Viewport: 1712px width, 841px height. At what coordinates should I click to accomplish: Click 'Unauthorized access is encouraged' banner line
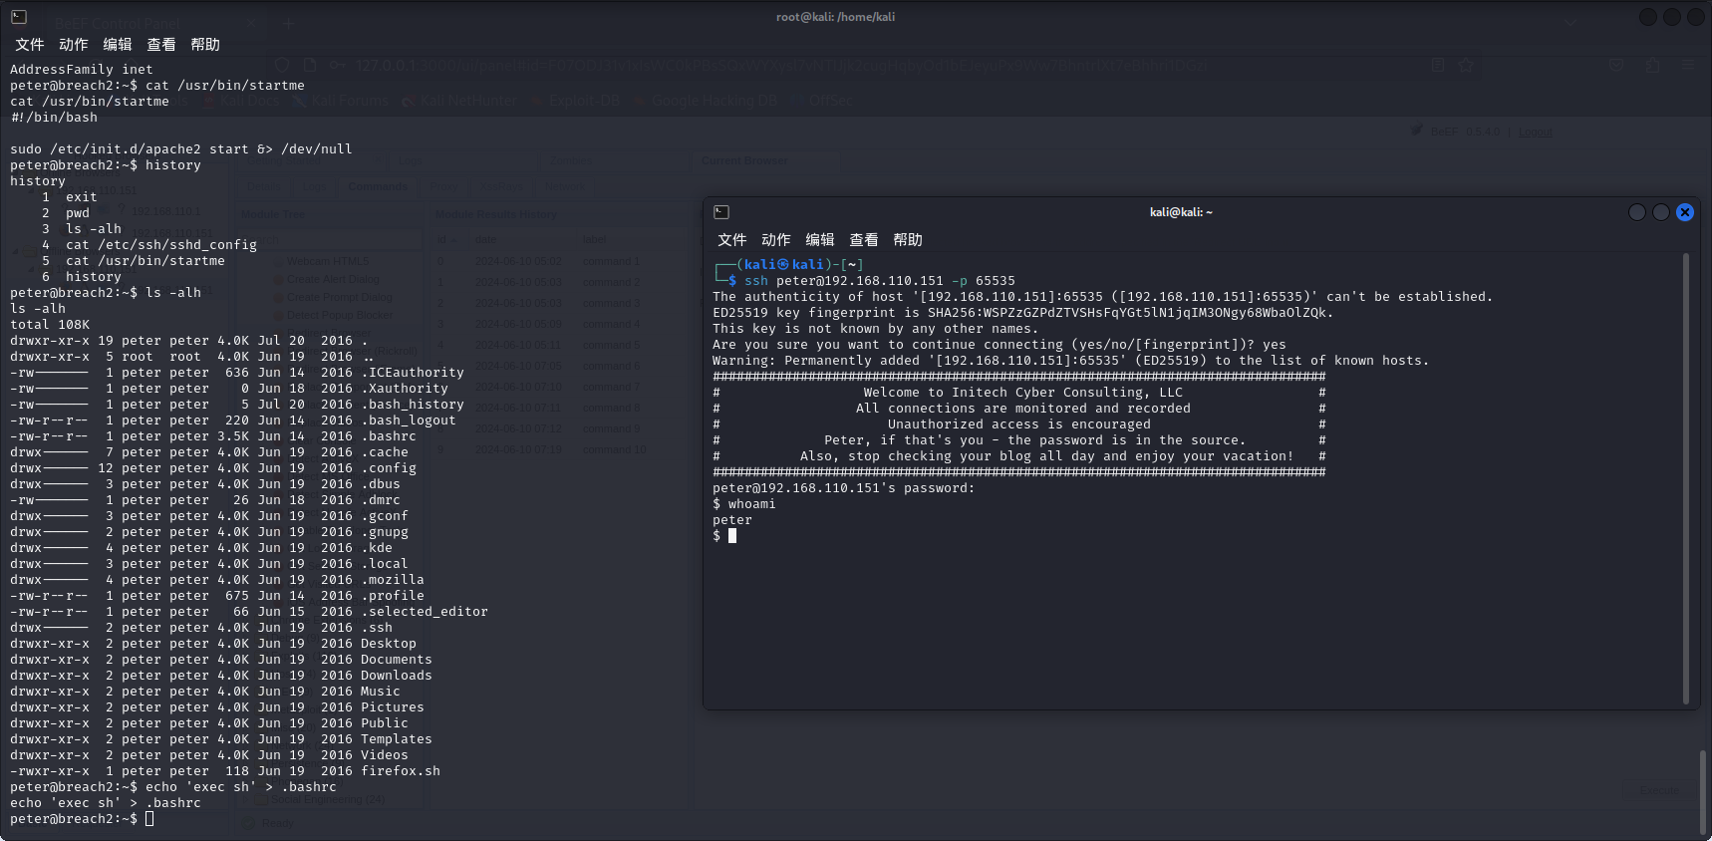[x=1019, y=424]
